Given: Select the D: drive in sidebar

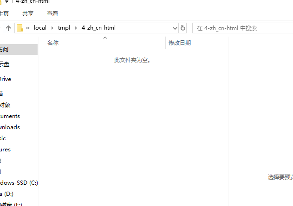Looking at the screenshot, I should 7,194.
